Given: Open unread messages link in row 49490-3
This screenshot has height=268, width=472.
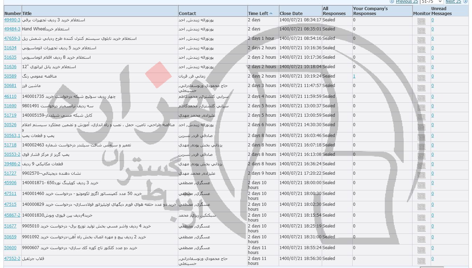Looking at the screenshot, I should (x=432, y=20).
